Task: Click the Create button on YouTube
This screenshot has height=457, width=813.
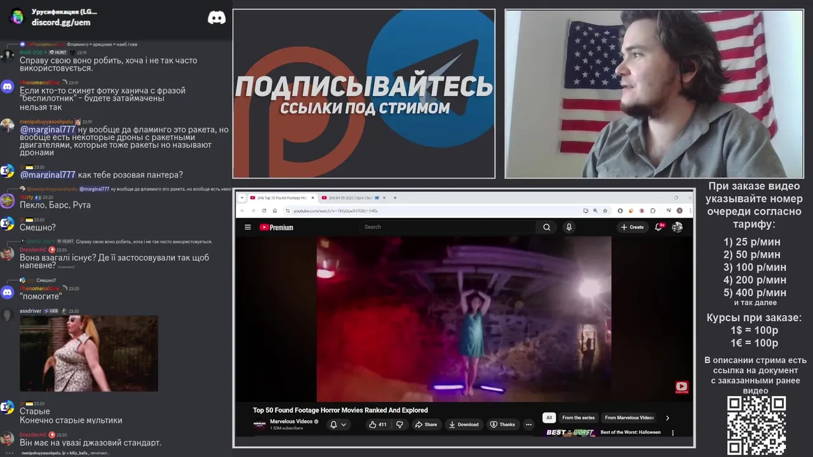Action: (x=633, y=227)
